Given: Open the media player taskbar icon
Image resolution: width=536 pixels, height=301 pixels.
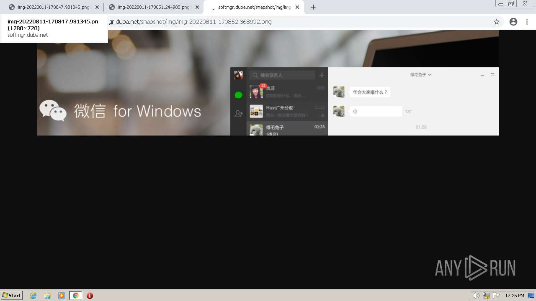Looking at the screenshot, I should click(62, 296).
